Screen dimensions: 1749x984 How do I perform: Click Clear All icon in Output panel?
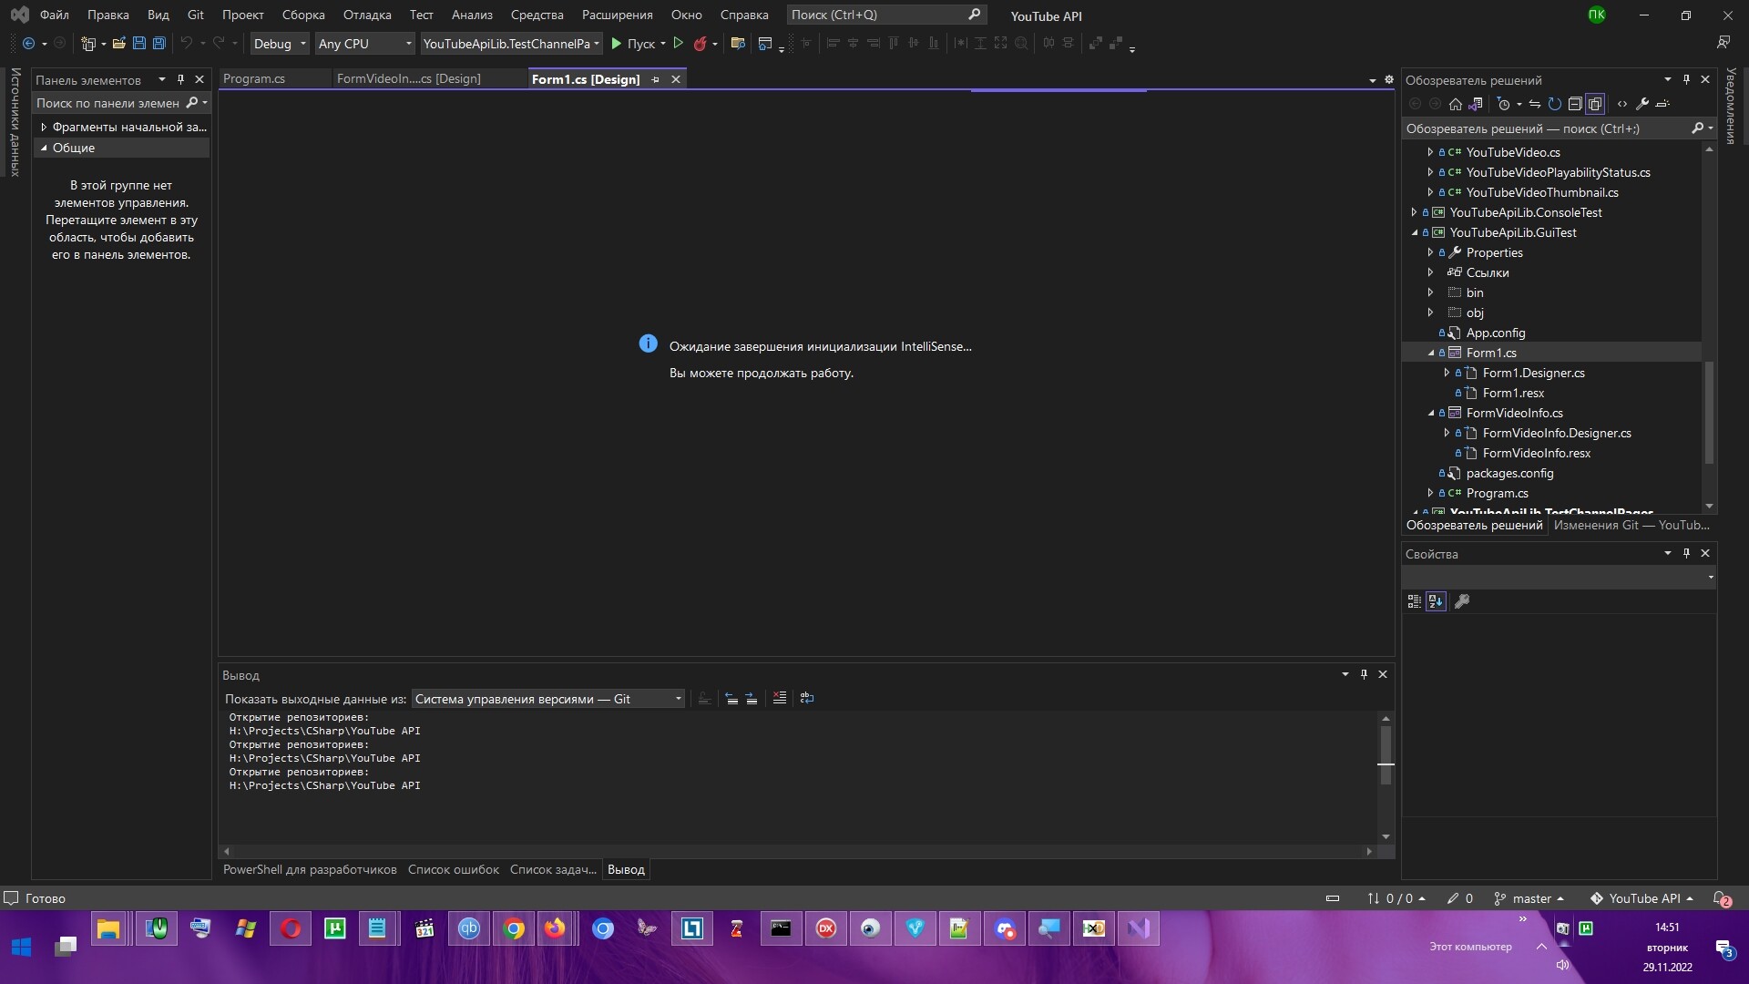click(x=780, y=698)
